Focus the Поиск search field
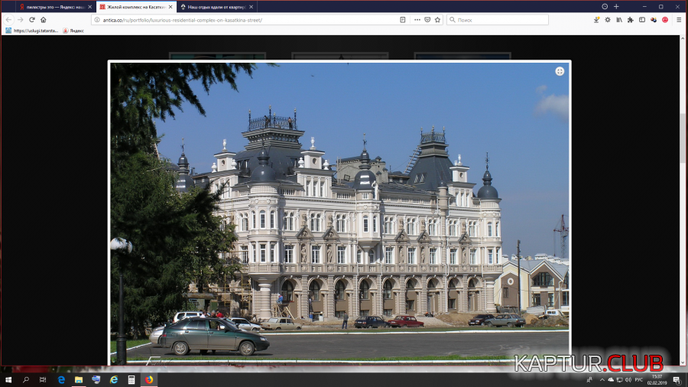688x387 pixels. pyautogui.click(x=498, y=20)
